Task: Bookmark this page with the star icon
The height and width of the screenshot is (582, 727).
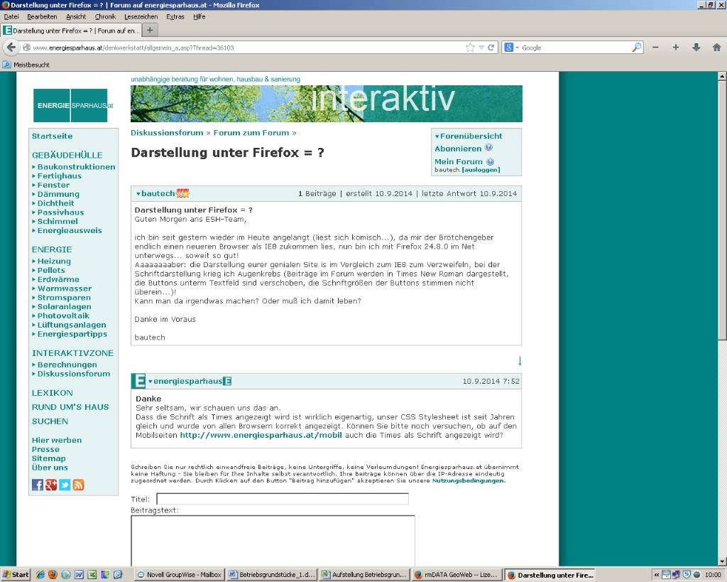Action: [470, 48]
